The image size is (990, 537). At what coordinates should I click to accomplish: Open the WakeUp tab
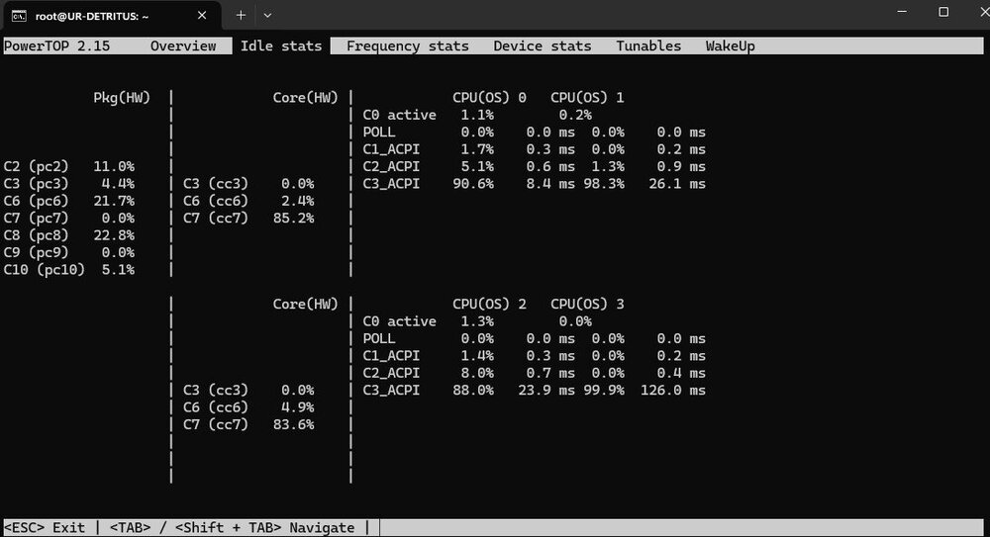pyautogui.click(x=730, y=46)
